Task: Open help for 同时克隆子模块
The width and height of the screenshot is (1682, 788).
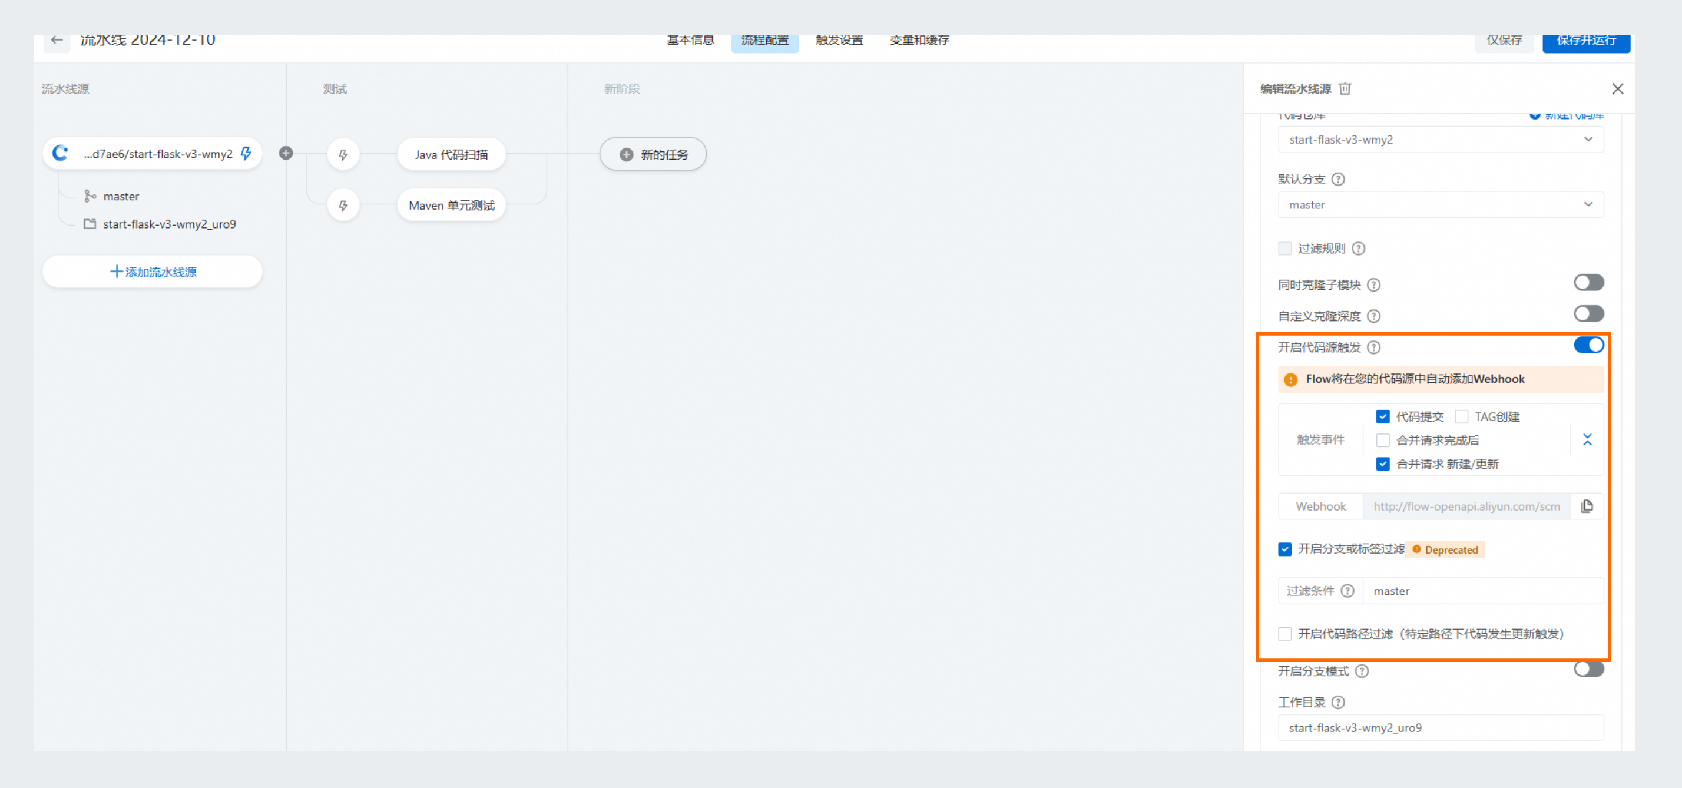Action: click(x=1374, y=284)
